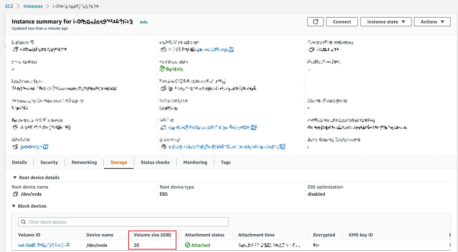Screen dimensions: 458x252
Task: Click inside the Filter block devices field
Action: click(x=98, y=222)
